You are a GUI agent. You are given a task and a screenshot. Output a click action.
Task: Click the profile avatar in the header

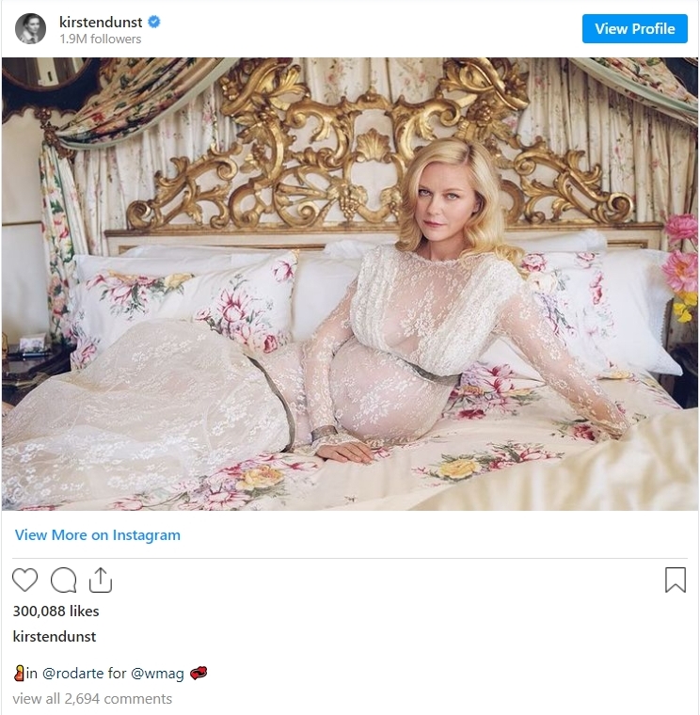pos(30,29)
